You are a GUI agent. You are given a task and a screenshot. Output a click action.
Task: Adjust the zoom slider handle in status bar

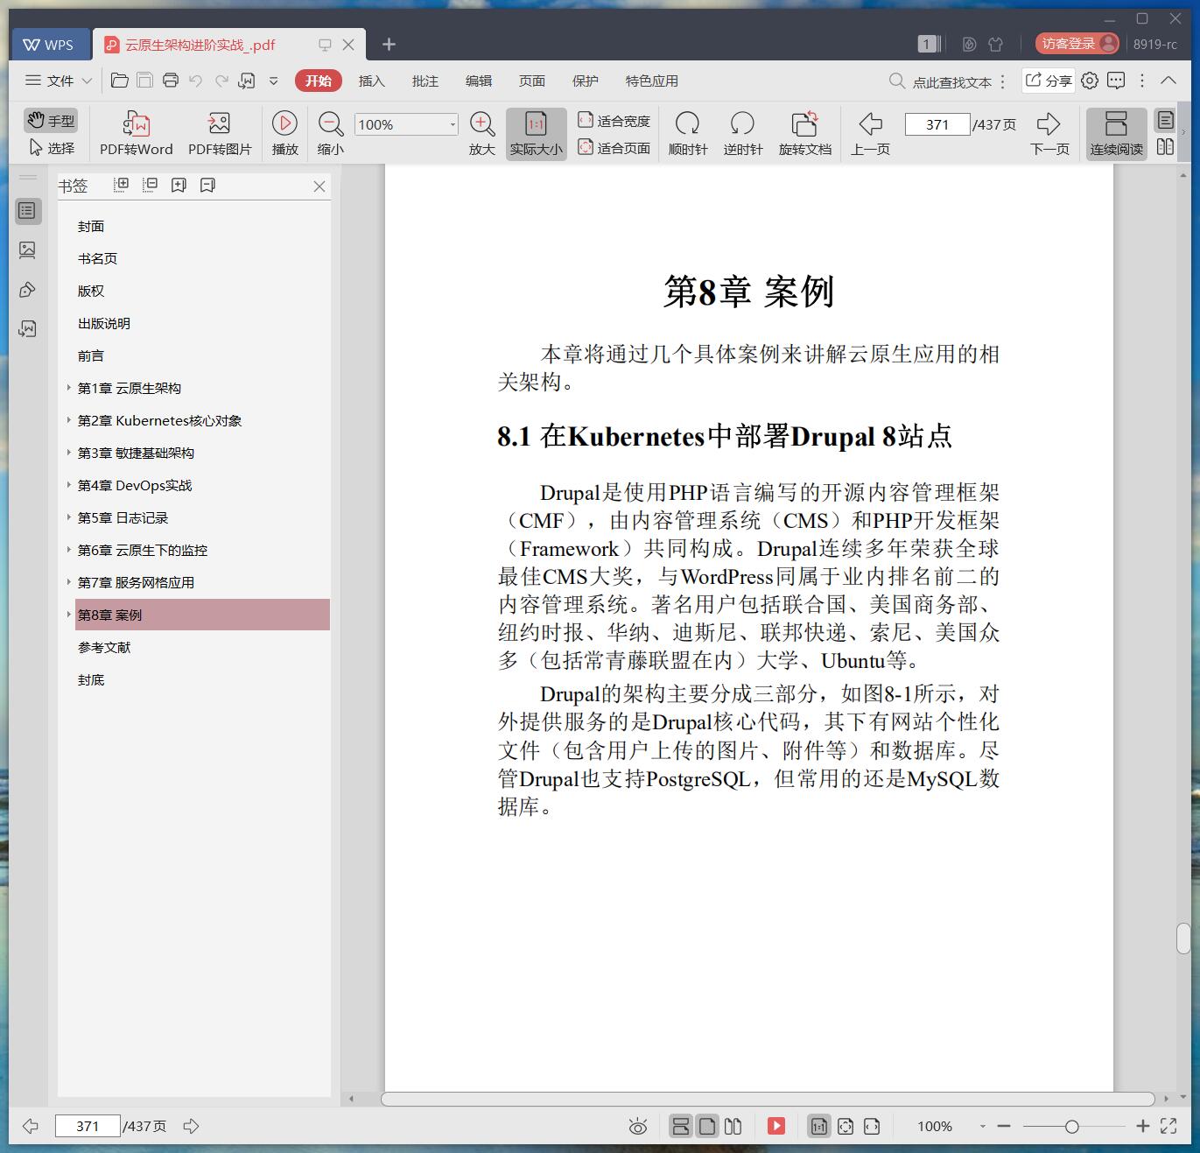(x=1071, y=1127)
